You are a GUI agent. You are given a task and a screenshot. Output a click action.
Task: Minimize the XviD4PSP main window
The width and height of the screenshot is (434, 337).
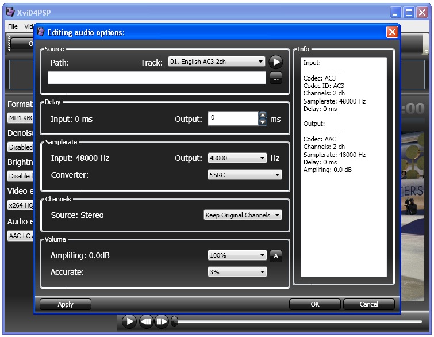point(395,13)
